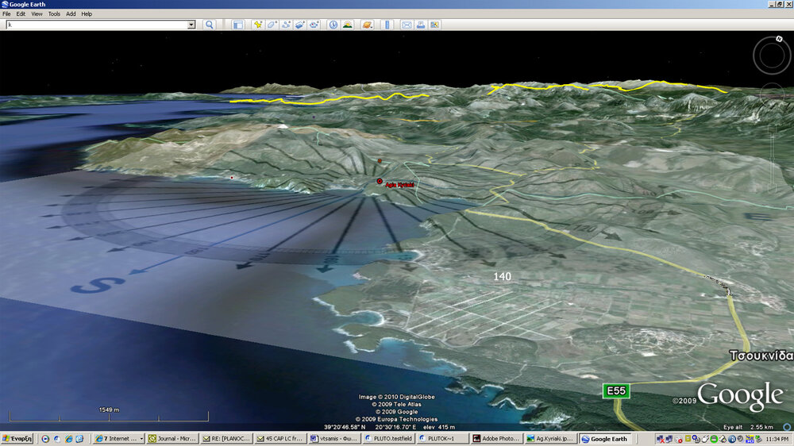Open the Help menu
Image resolution: width=794 pixels, height=446 pixels.
(87, 14)
